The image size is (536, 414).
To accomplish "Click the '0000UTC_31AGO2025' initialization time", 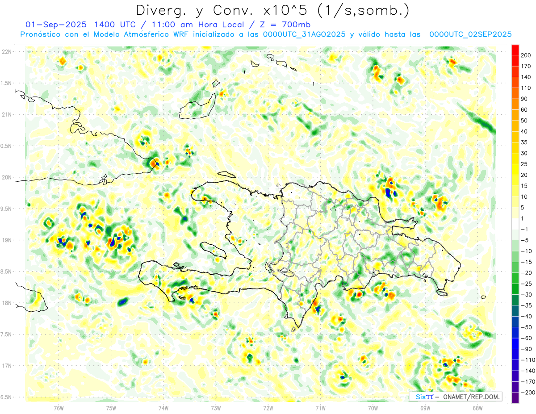I will 304,34.
